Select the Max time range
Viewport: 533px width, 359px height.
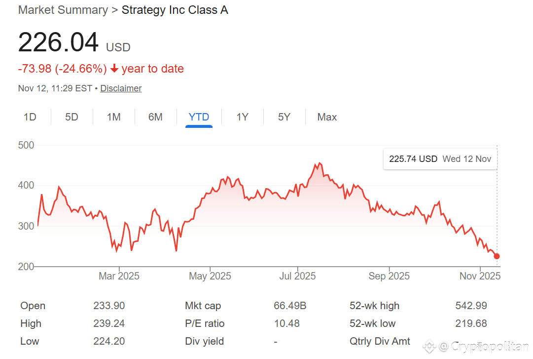[327, 117]
